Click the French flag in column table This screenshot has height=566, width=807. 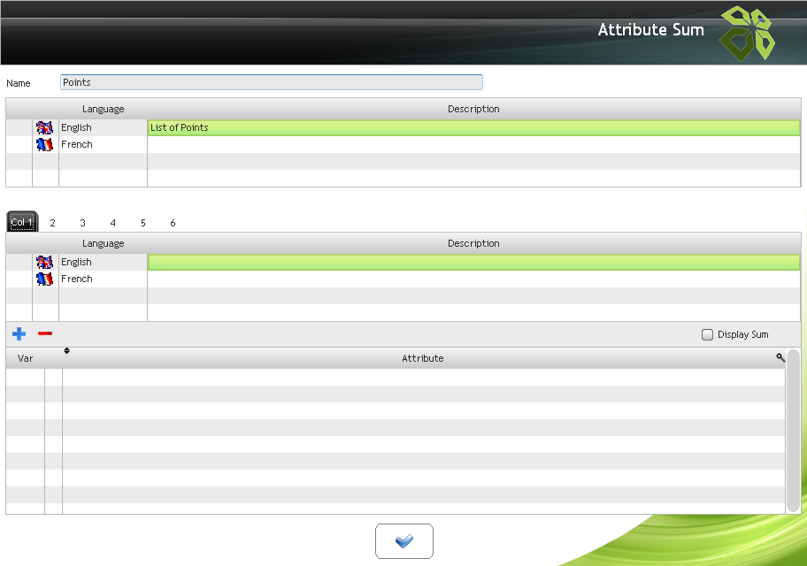[45, 279]
